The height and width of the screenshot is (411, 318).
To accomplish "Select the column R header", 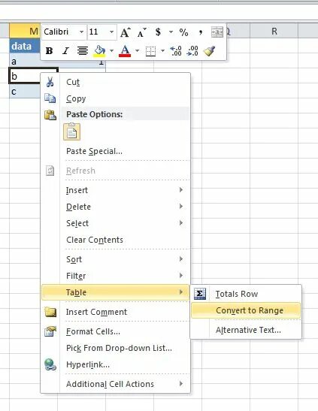I will [x=274, y=32].
